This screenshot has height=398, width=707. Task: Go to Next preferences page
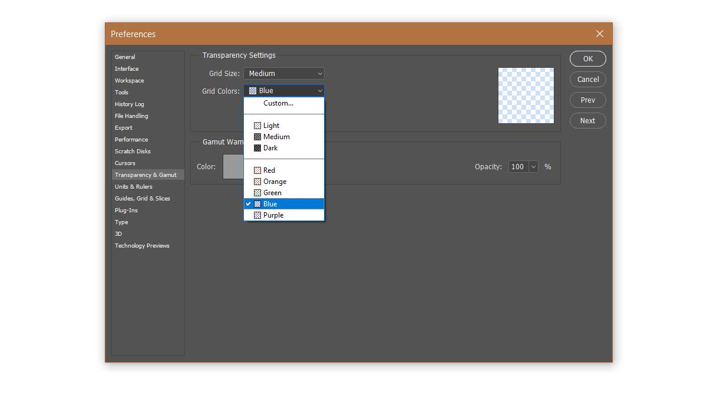tap(587, 120)
